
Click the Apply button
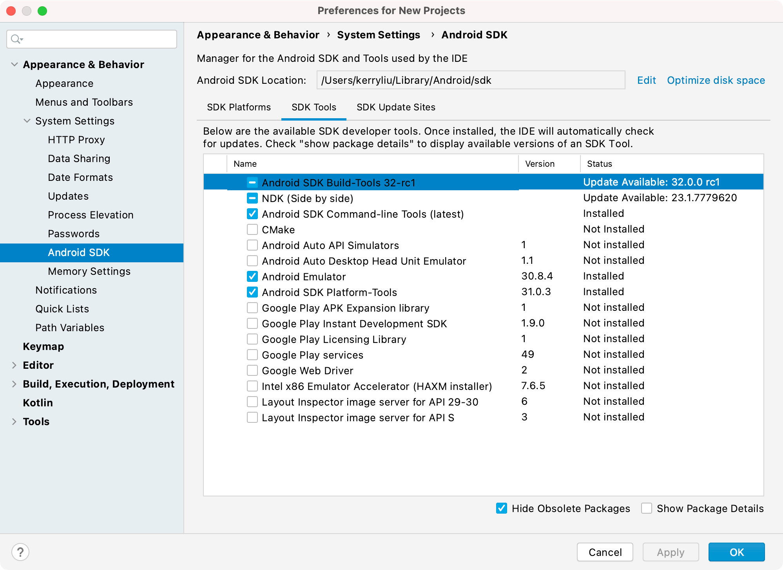coord(671,552)
